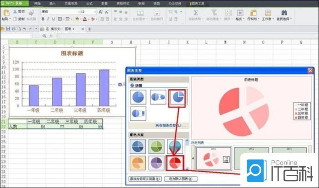Screen dimensions: 319x188
Task: Toggle italic formatting
Action: tap(48, 19)
